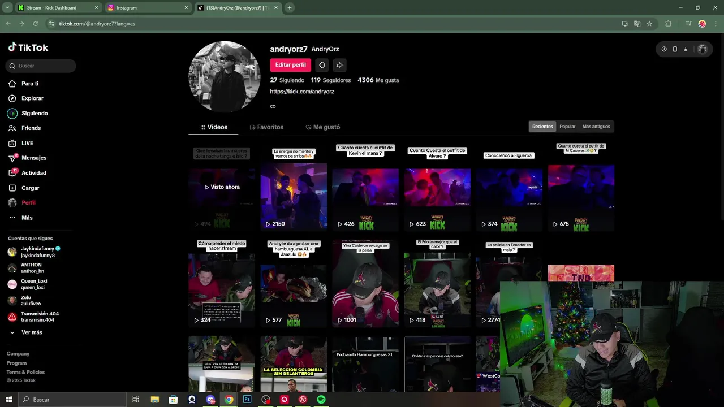
Task: Open the 27 Siguiendo list
Action: tap(287, 80)
